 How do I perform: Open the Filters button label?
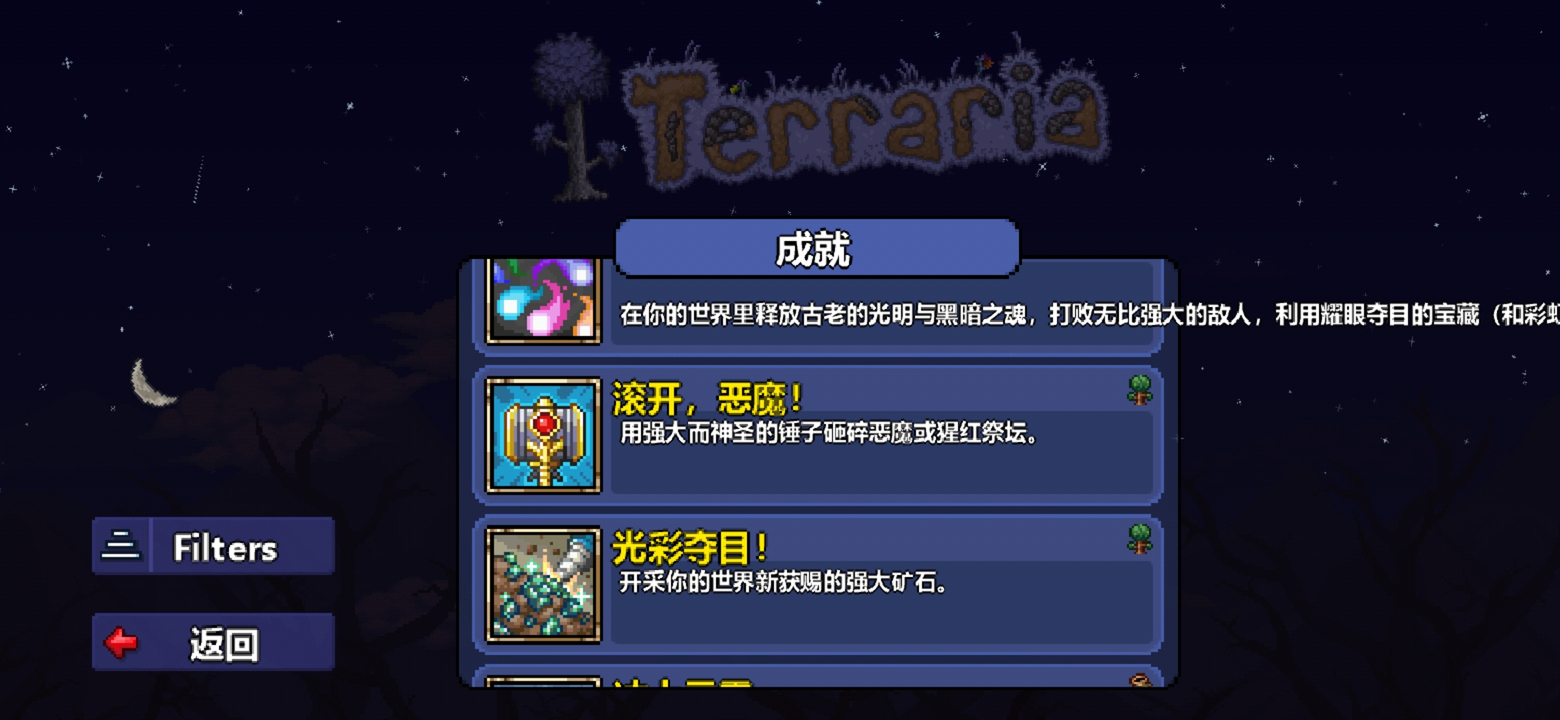pyautogui.click(x=225, y=548)
